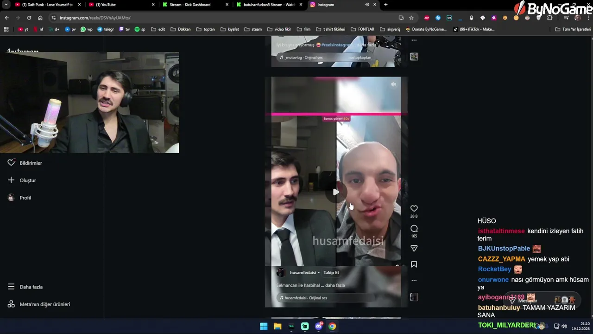Mute the Instagram tab via speaker icon
The height and width of the screenshot is (334, 593).
click(367, 5)
